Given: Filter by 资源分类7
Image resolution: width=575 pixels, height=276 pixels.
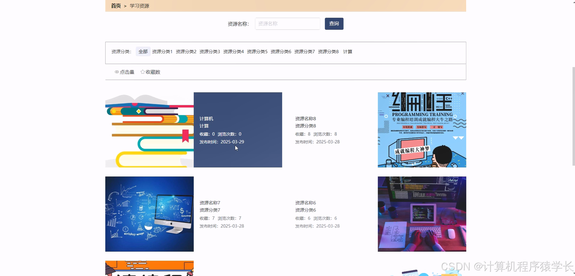Looking at the screenshot, I should [304, 51].
